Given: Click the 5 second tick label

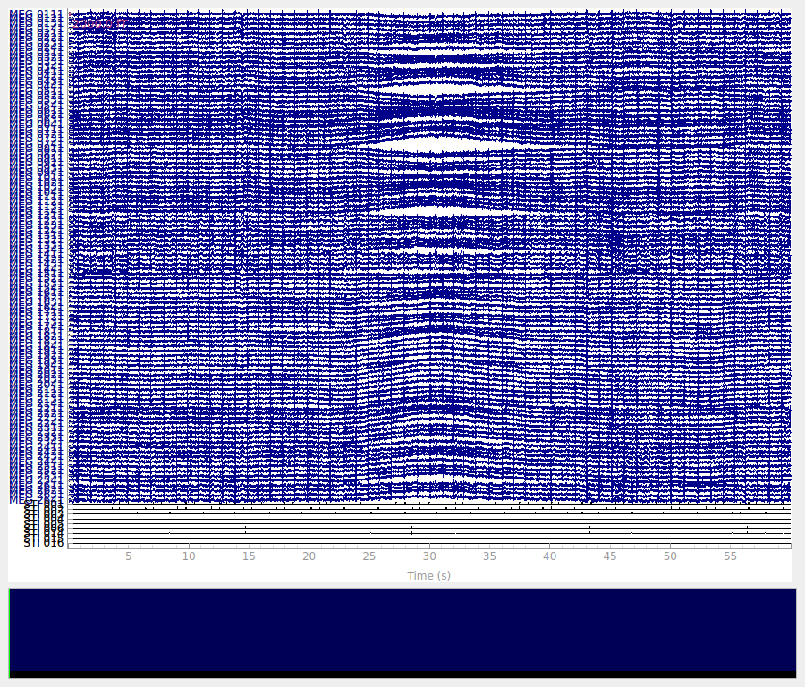Looking at the screenshot, I should (x=128, y=556).
